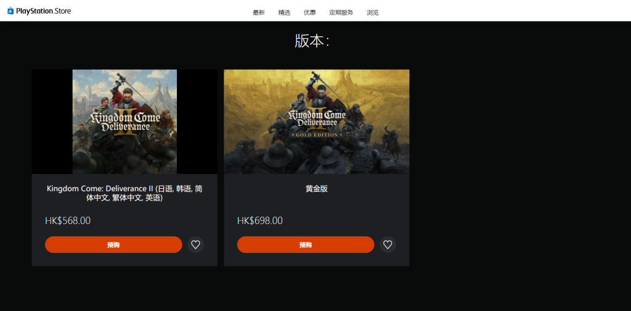
Task: Click the Gold Edition banner text on cover
Action: [x=317, y=135]
